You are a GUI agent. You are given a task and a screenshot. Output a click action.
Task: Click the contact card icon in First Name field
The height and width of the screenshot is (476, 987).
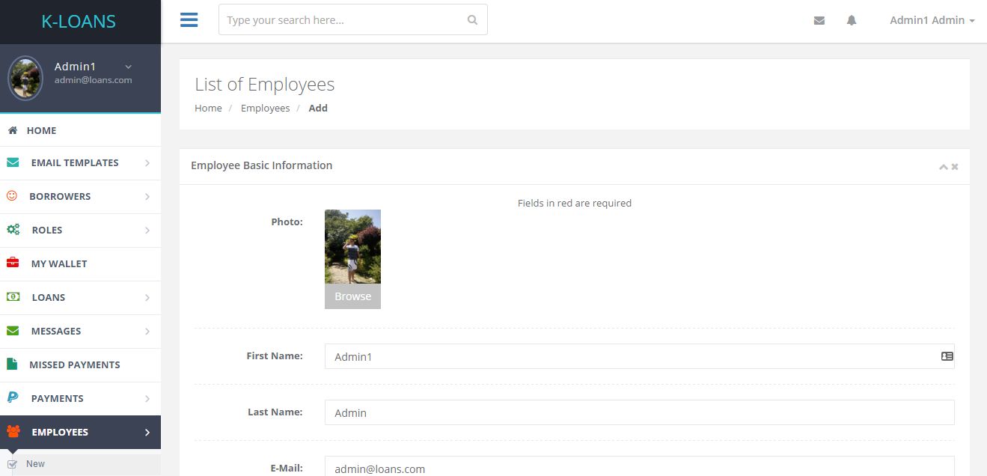[947, 356]
